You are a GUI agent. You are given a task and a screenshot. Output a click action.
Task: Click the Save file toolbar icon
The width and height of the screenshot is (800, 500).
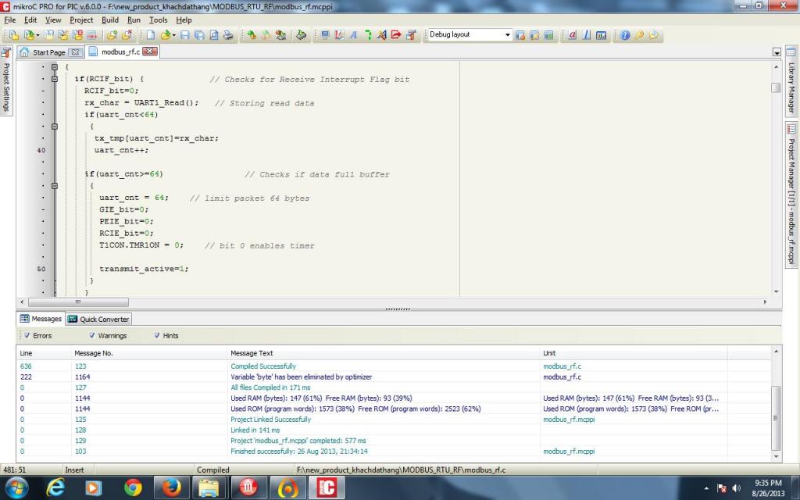[185, 35]
